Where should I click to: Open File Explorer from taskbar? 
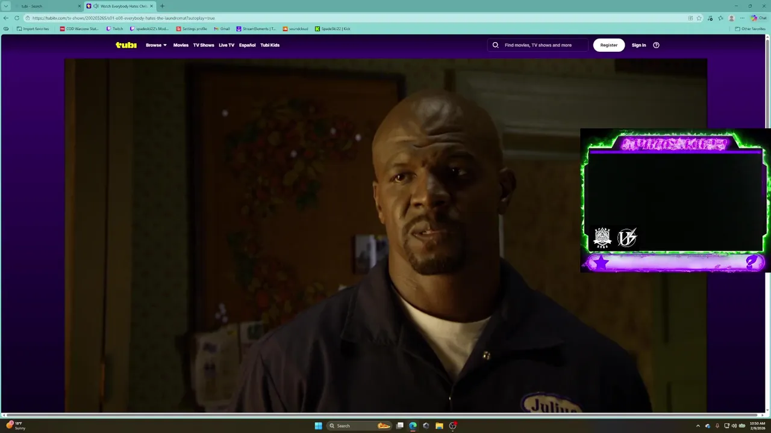coord(439,426)
